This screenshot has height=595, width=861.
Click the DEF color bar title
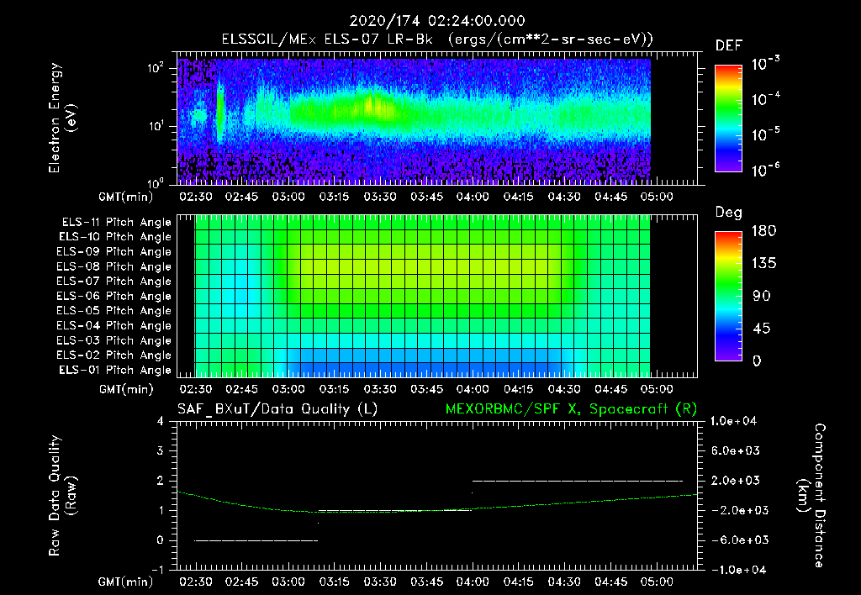coord(728,46)
